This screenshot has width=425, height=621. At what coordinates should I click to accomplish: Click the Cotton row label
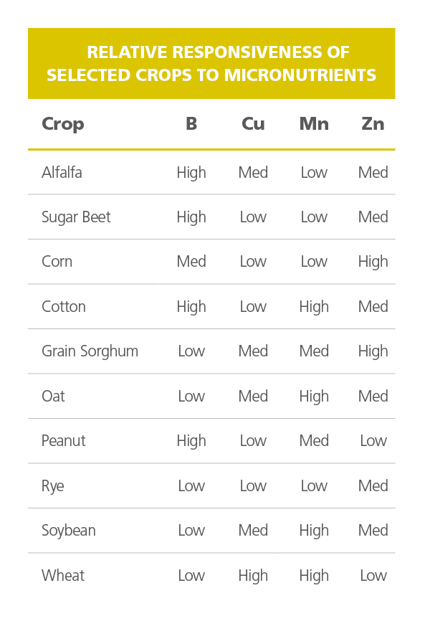(64, 306)
